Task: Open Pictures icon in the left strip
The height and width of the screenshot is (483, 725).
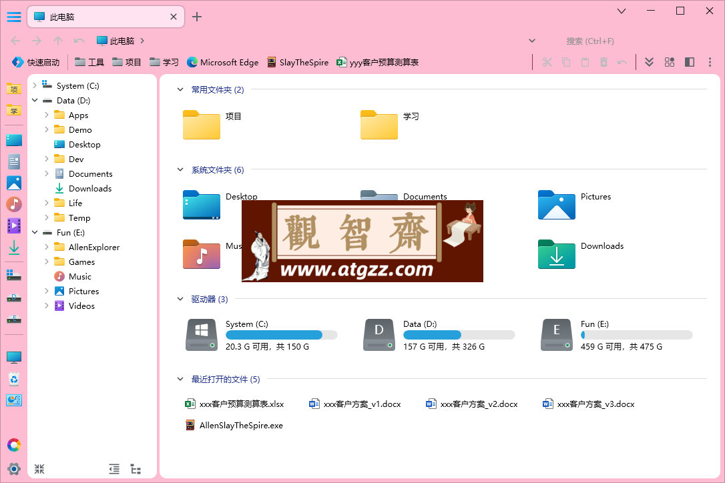Action: click(x=14, y=183)
